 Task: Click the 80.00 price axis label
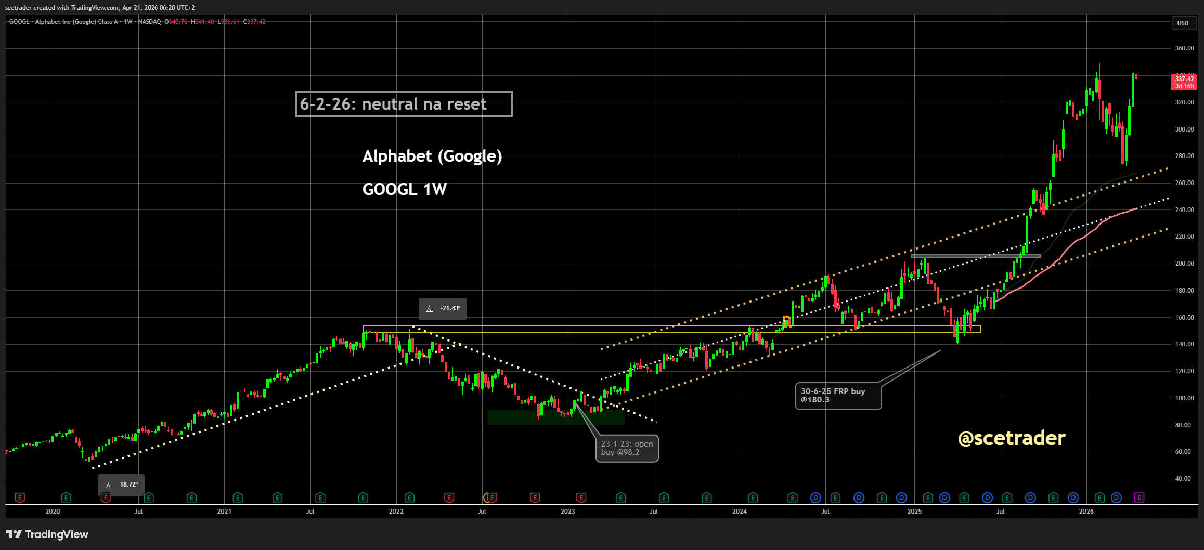[1183, 425]
